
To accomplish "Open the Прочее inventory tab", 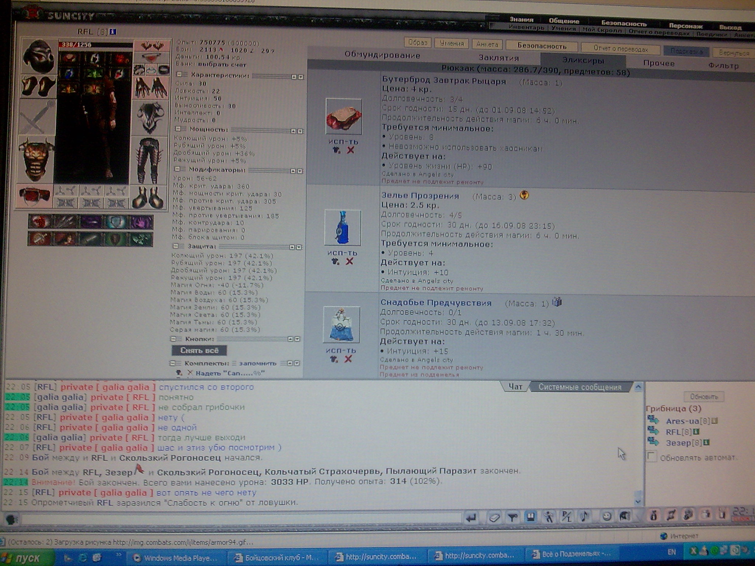I will pos(659,63).
